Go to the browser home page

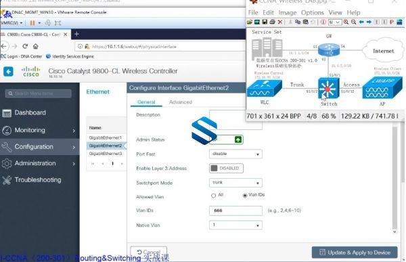(x=36, y=47)
